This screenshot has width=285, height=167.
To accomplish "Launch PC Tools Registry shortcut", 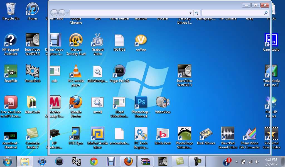I will click(x=141, y=138).
